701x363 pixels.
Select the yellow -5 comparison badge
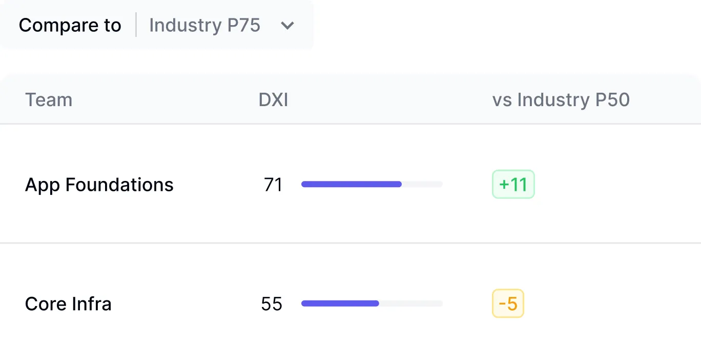click(508, 304)
